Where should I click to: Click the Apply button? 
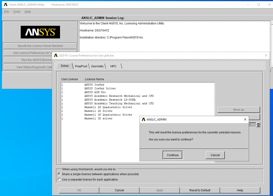coord(159,190)
